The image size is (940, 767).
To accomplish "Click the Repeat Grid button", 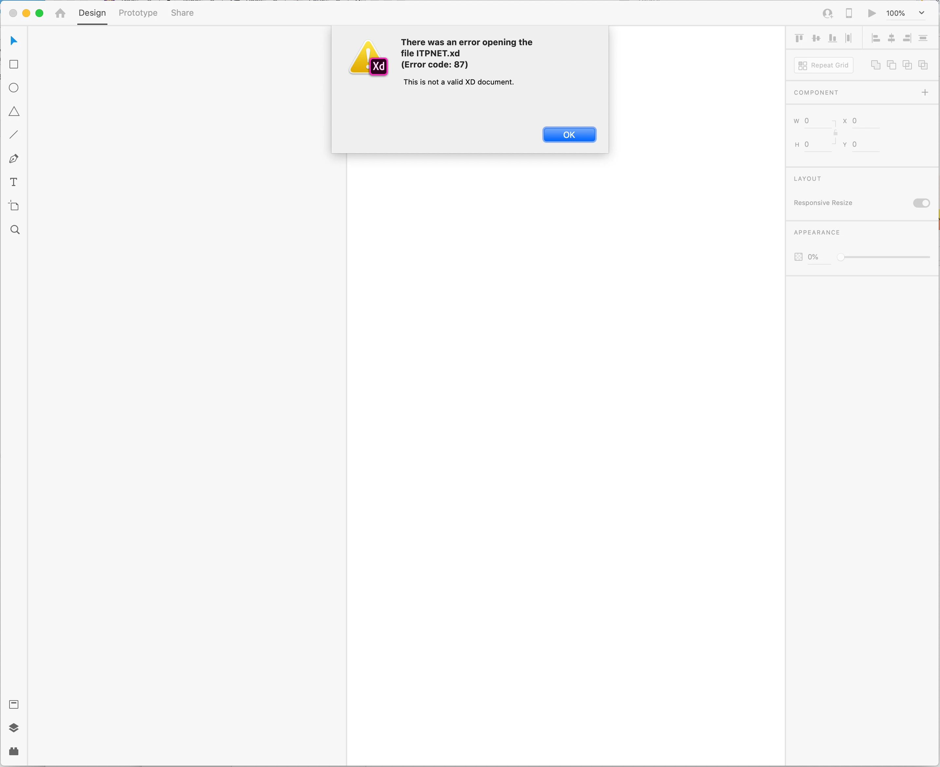I will pyautogui.click(x=823, y=65).
